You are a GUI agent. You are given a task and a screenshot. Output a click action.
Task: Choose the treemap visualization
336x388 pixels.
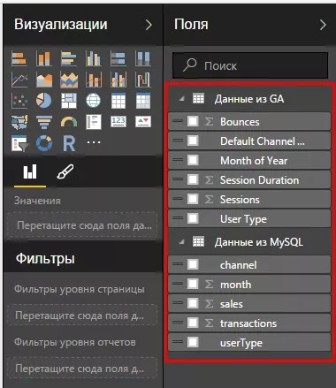pyautogui.click(x=69, y=101)
